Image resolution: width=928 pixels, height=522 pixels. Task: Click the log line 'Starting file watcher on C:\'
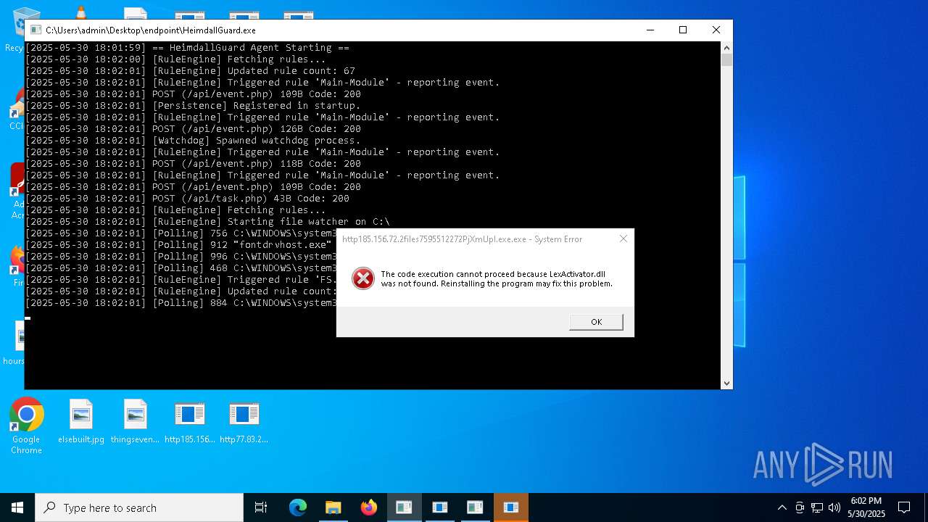207,222
